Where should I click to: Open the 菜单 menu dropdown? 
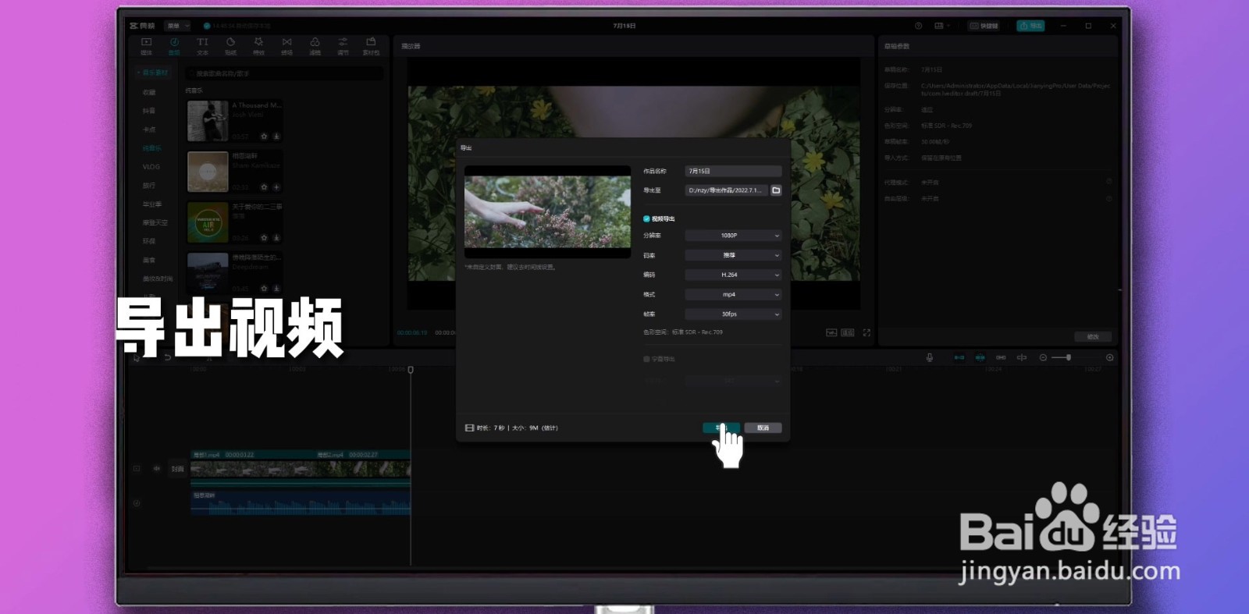coord(177,26)
